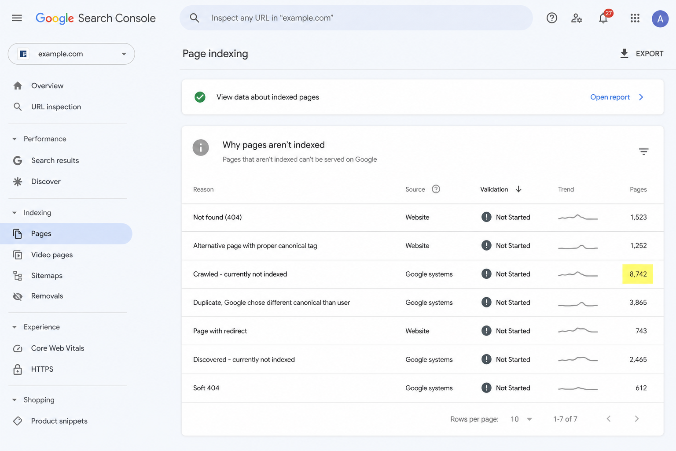Click the HTTPS padlock icon
Screen dimensions: 676x451
(18, 369)
